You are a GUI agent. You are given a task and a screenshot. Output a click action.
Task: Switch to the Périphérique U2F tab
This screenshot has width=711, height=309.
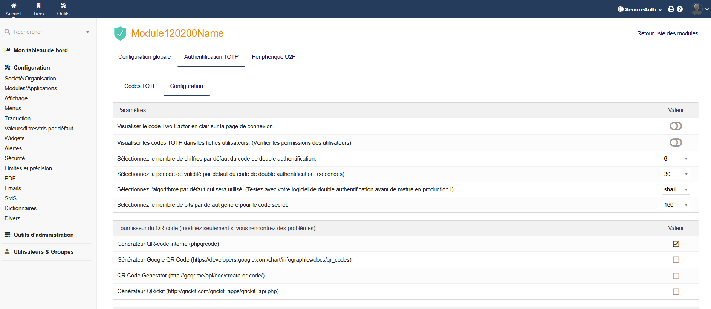coord(273,57)
